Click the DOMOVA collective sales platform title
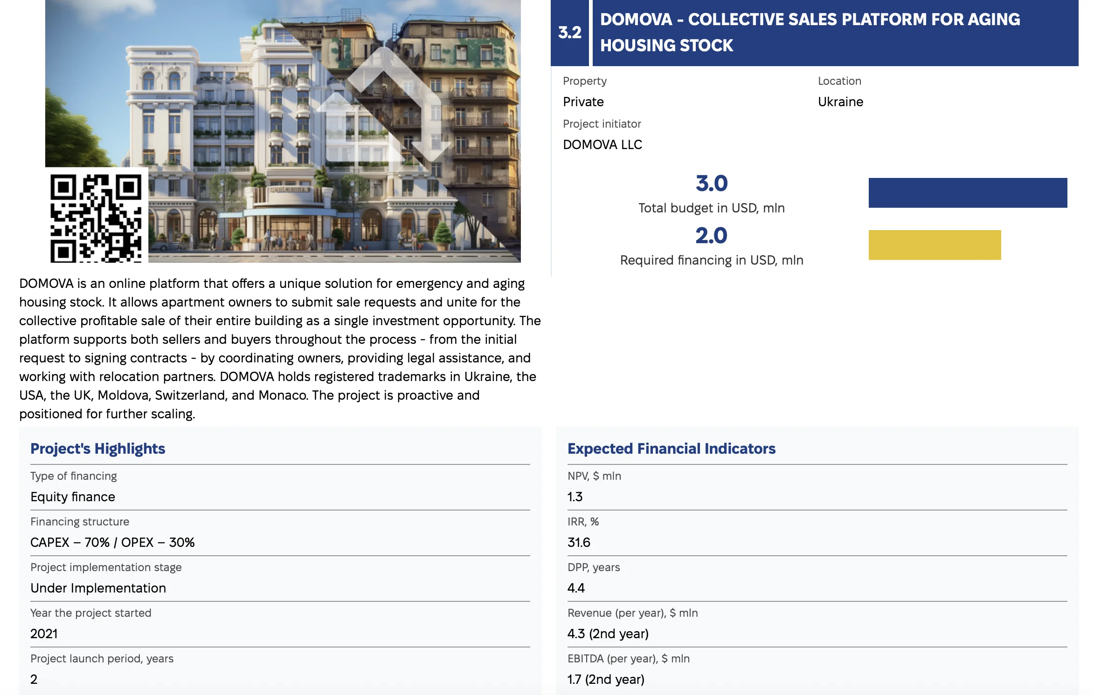1094x695 pixels. click(810, 32)
